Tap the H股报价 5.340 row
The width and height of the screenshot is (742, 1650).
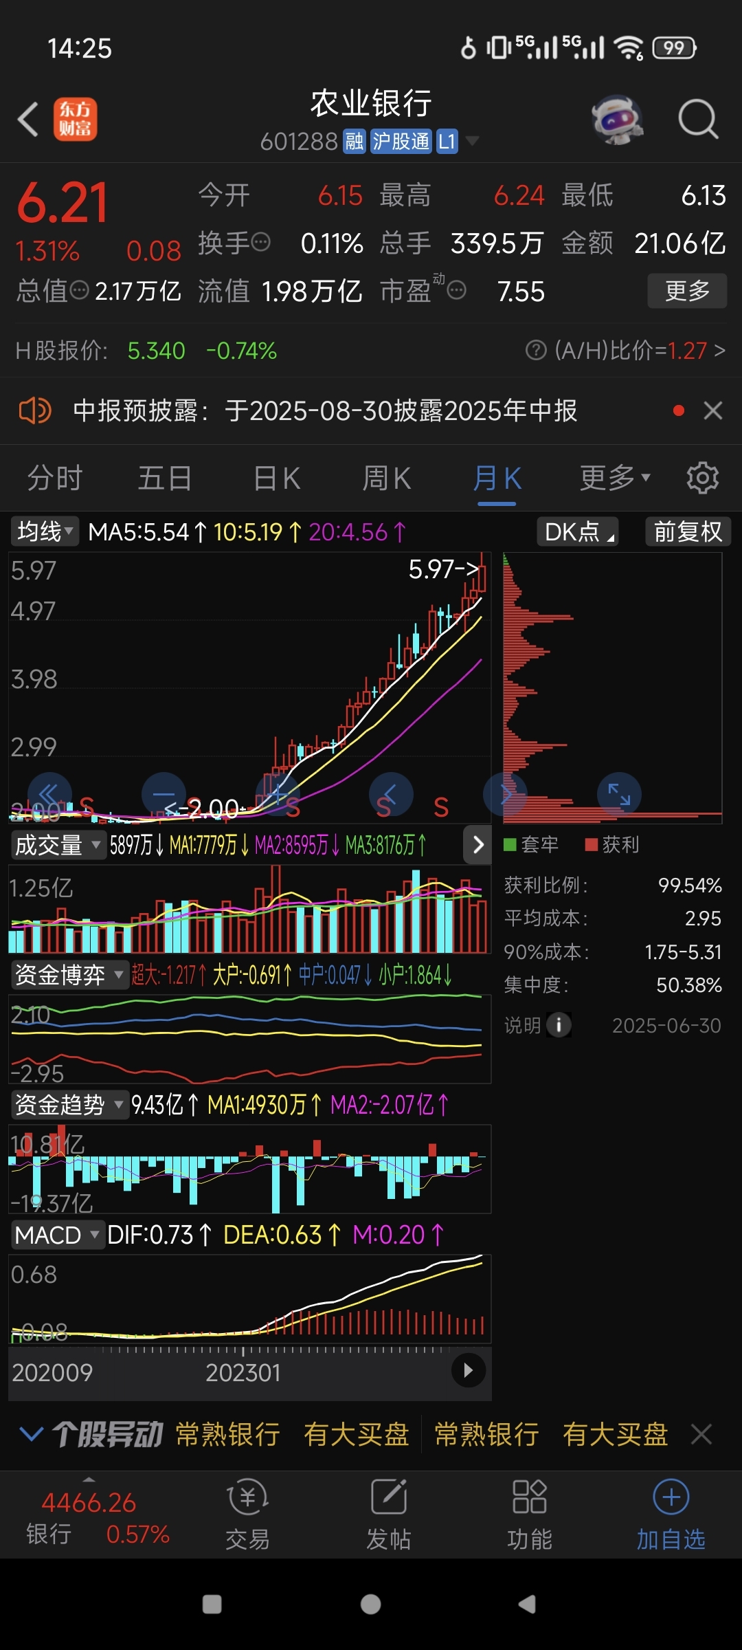[x=146, y=351]
